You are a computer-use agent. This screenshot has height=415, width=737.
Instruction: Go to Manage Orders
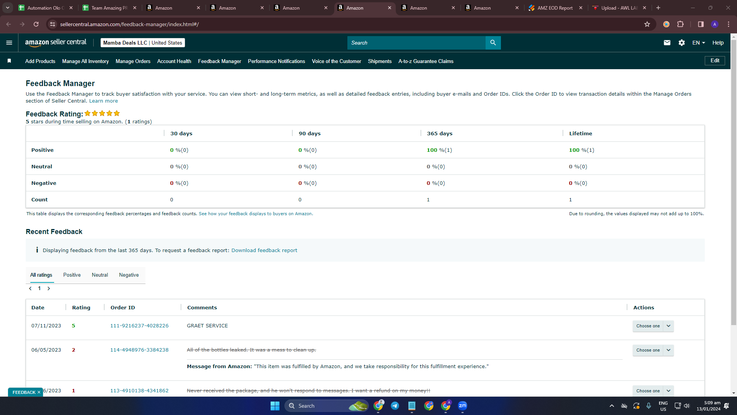[133, 61]
